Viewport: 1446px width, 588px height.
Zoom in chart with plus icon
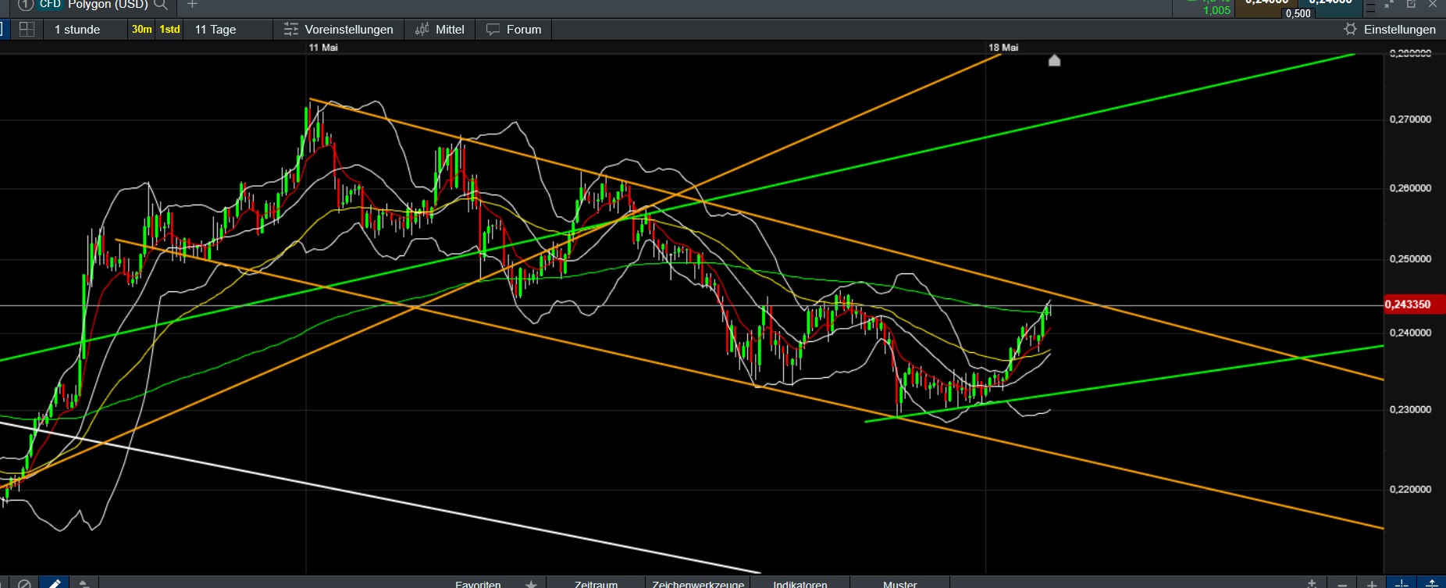(x=1372, y=584)
